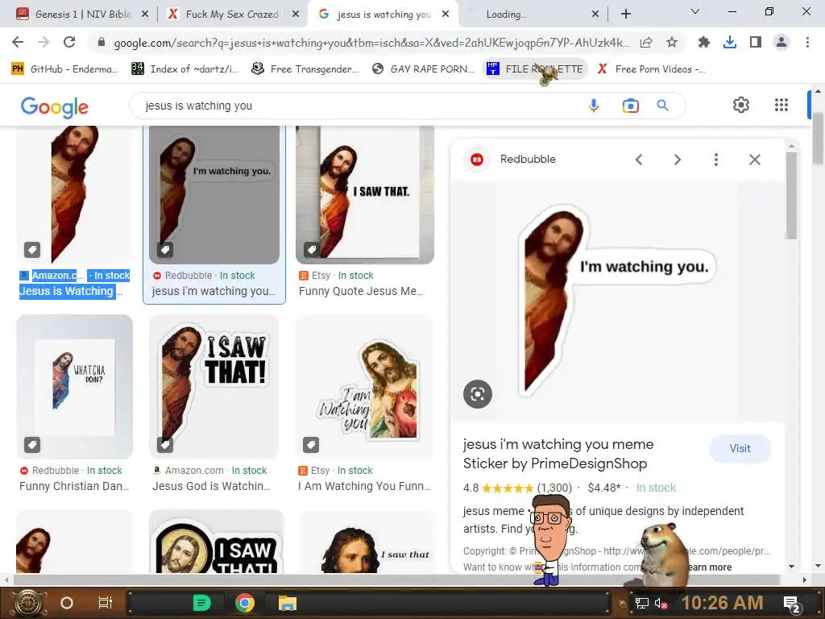Reload the current page

[x=69, y=42]
